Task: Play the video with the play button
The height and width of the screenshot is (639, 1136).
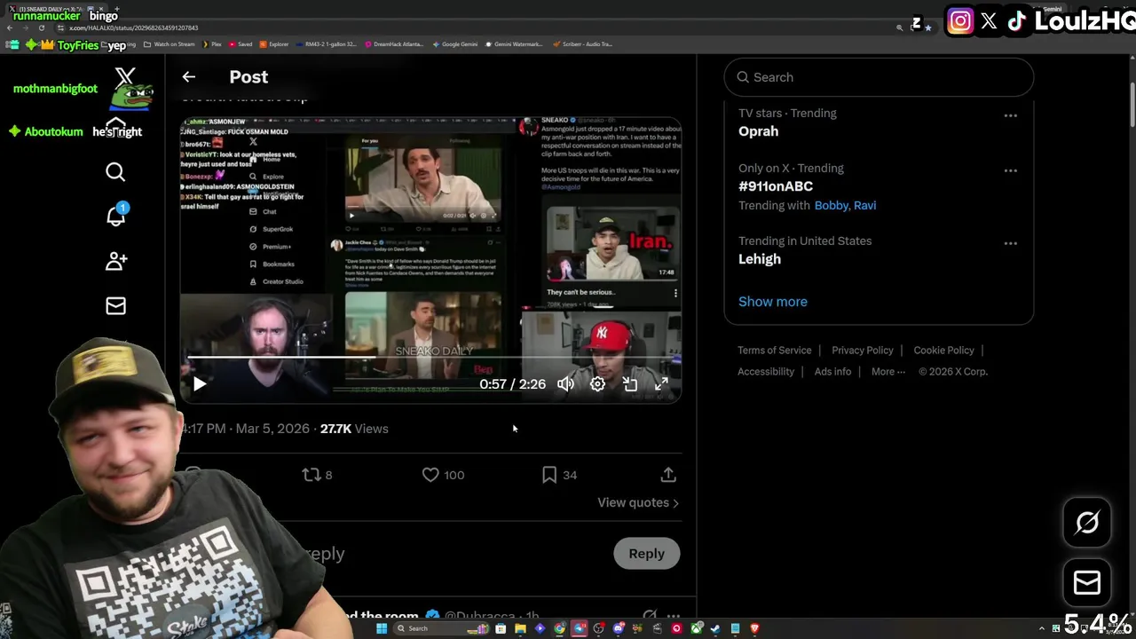Action: tap(200, 383)
